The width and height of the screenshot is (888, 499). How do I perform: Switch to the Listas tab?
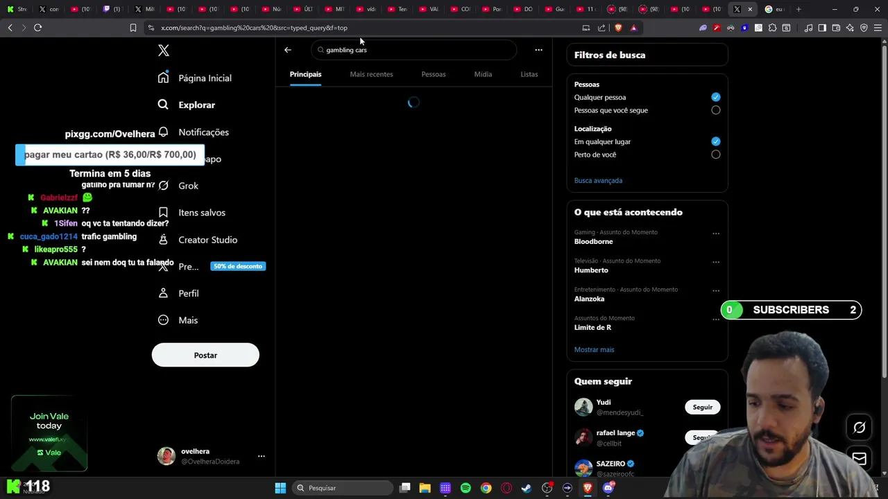coord(529,74)
